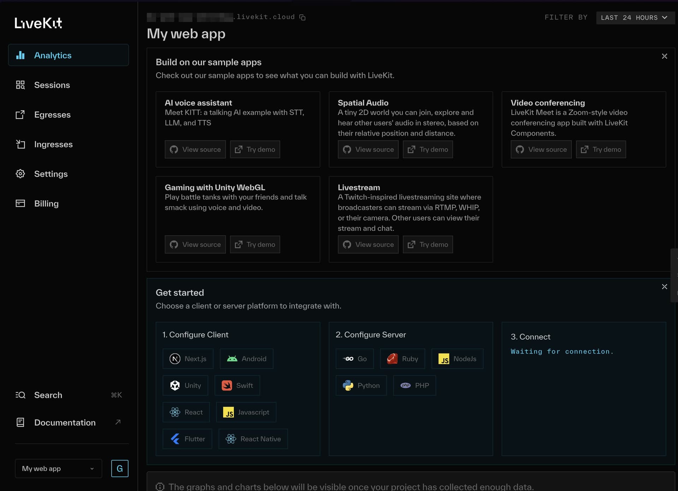Screen dimensions: 678x491
Task: Pick the Swift client platform
Action: 237,386
